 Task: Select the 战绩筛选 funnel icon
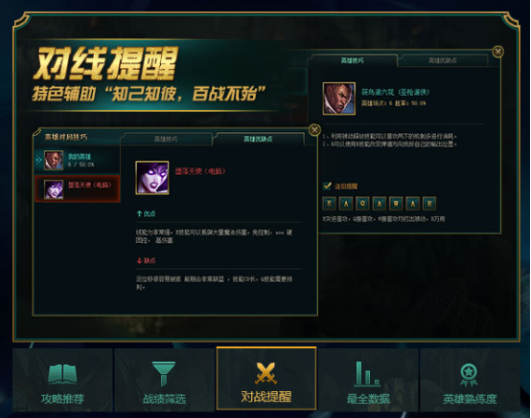pos(164,373)
